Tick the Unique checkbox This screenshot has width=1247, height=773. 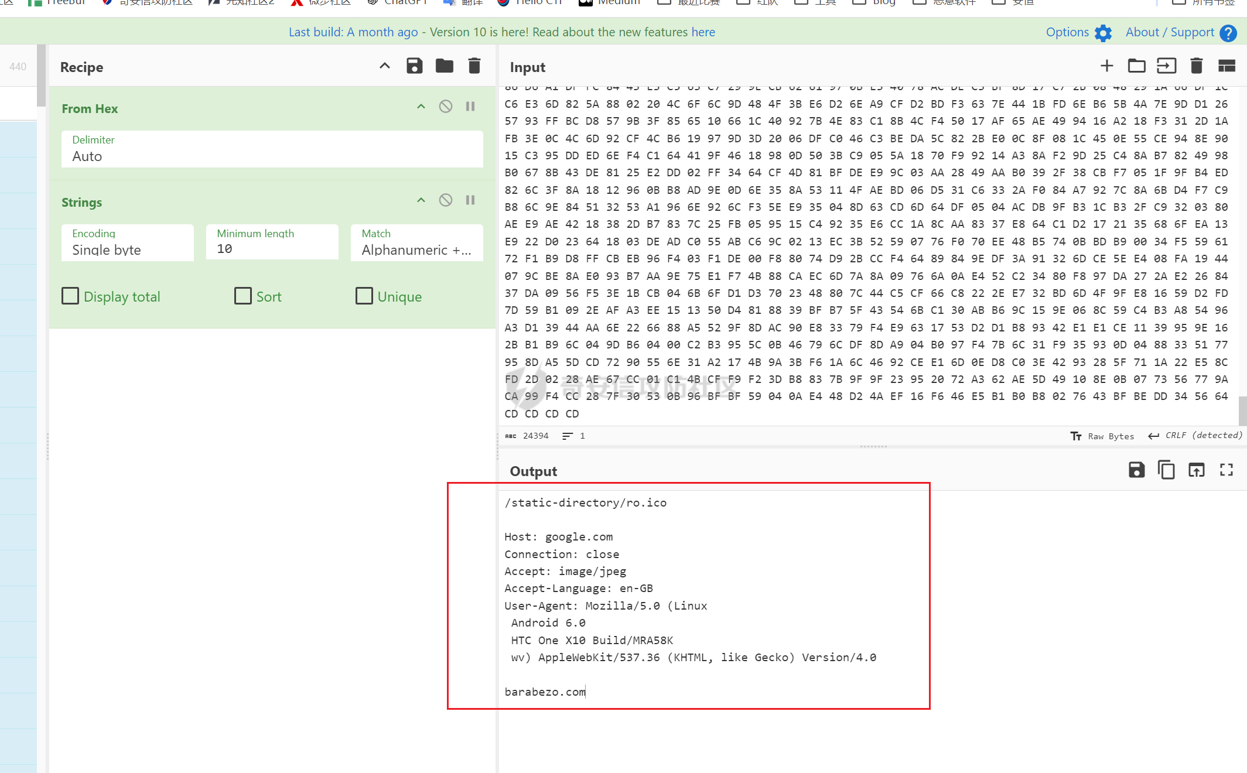(x=364, y=296)
